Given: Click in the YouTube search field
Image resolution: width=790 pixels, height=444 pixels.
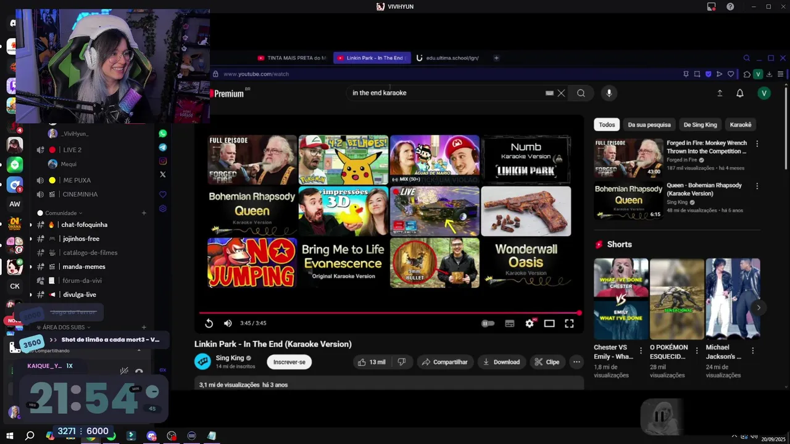Looking at the screenshot, I should pos(444,93).
